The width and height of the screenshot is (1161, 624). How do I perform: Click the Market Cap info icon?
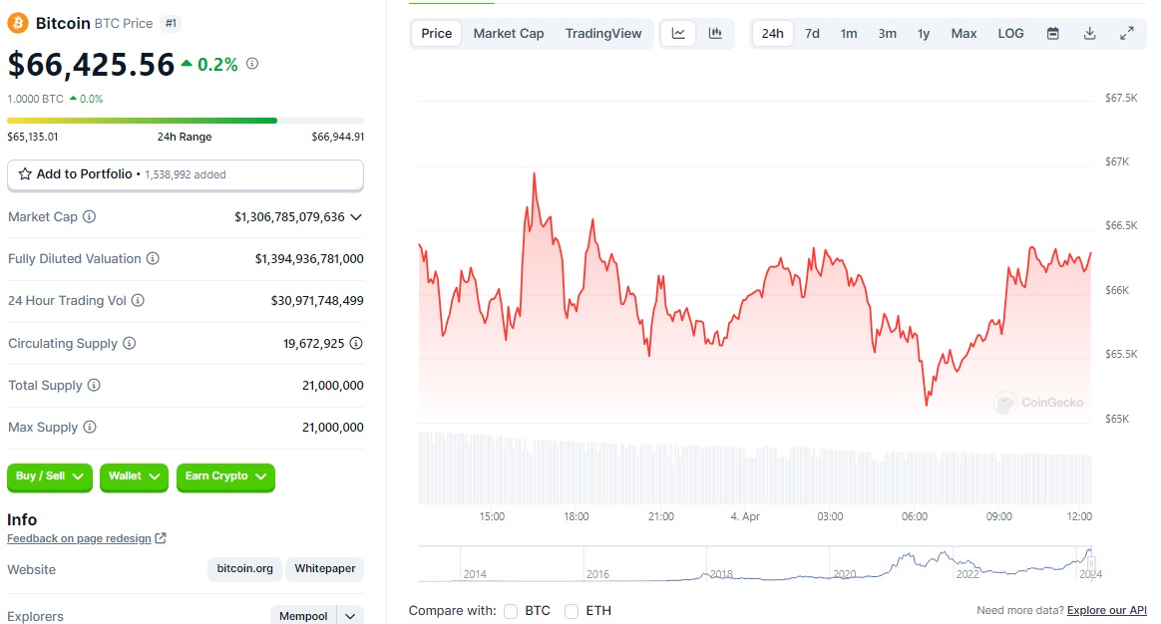tap(89, 217)
